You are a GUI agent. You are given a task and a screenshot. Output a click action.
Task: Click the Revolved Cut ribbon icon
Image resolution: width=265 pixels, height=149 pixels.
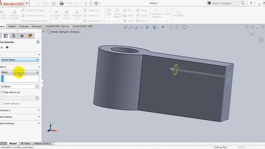[77, 14]
